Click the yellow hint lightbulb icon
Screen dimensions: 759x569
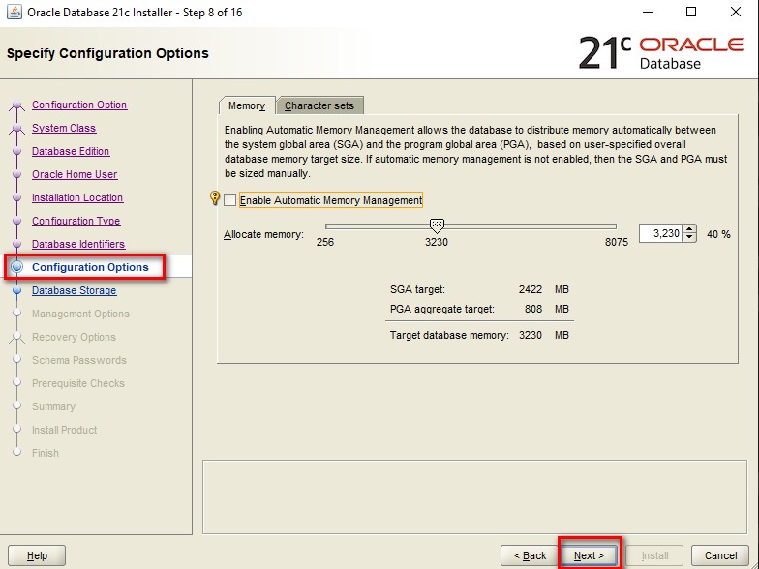click(x=215, y=197)
